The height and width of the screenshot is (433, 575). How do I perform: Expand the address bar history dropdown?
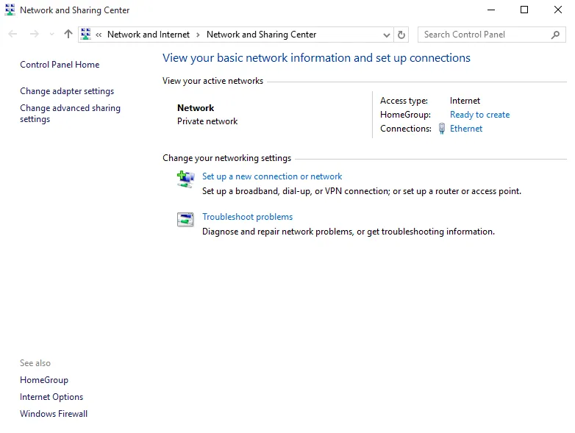coord(387,35)
